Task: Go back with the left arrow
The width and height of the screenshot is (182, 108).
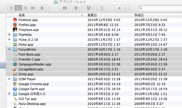Action: point(119,8)
